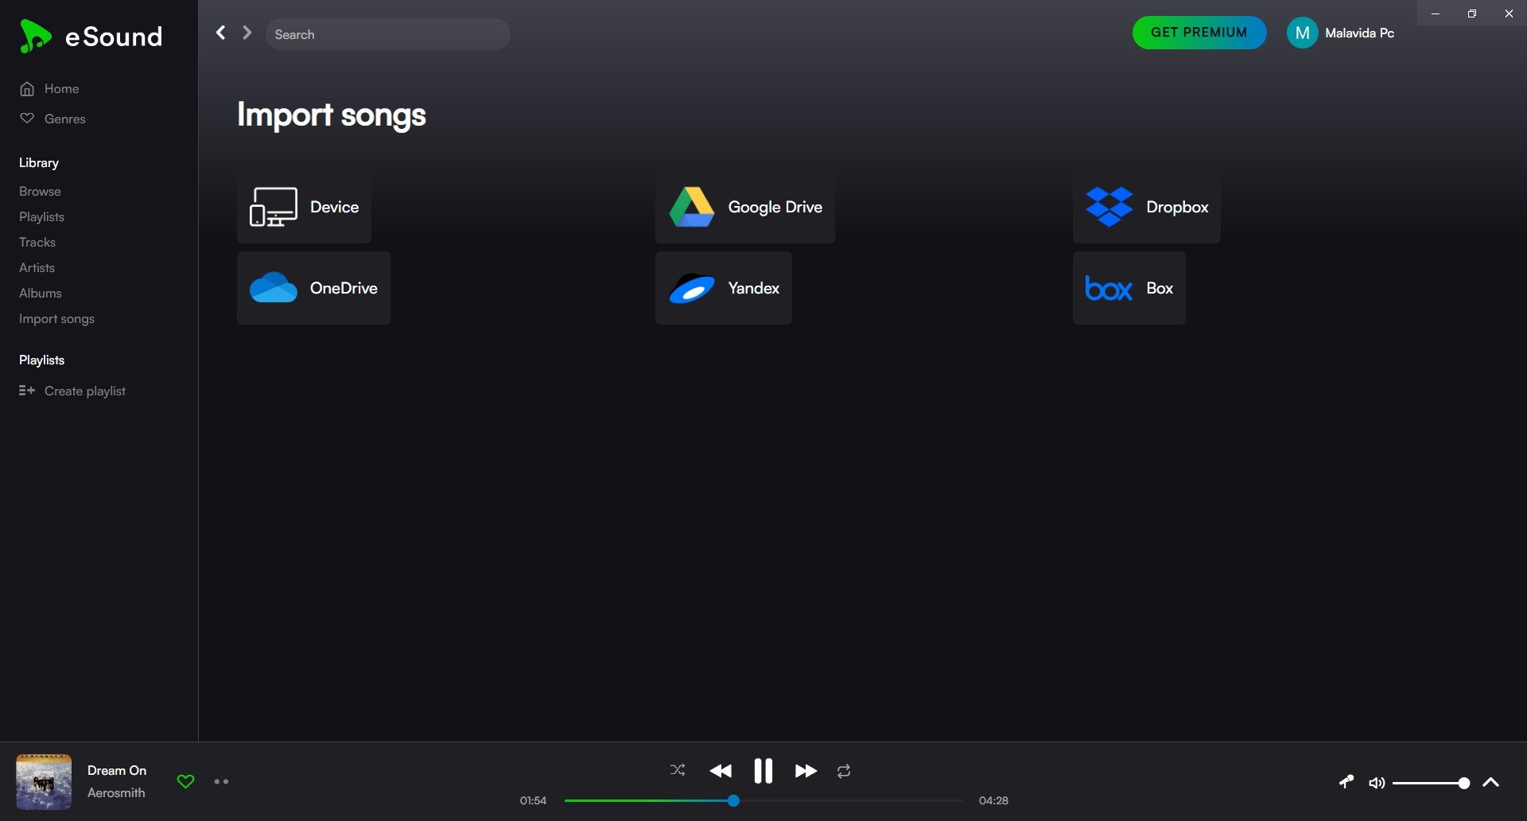The image size is (1527, 821).
Task: Expand the player with the up chevron
Action: [x=1491, y=783]
